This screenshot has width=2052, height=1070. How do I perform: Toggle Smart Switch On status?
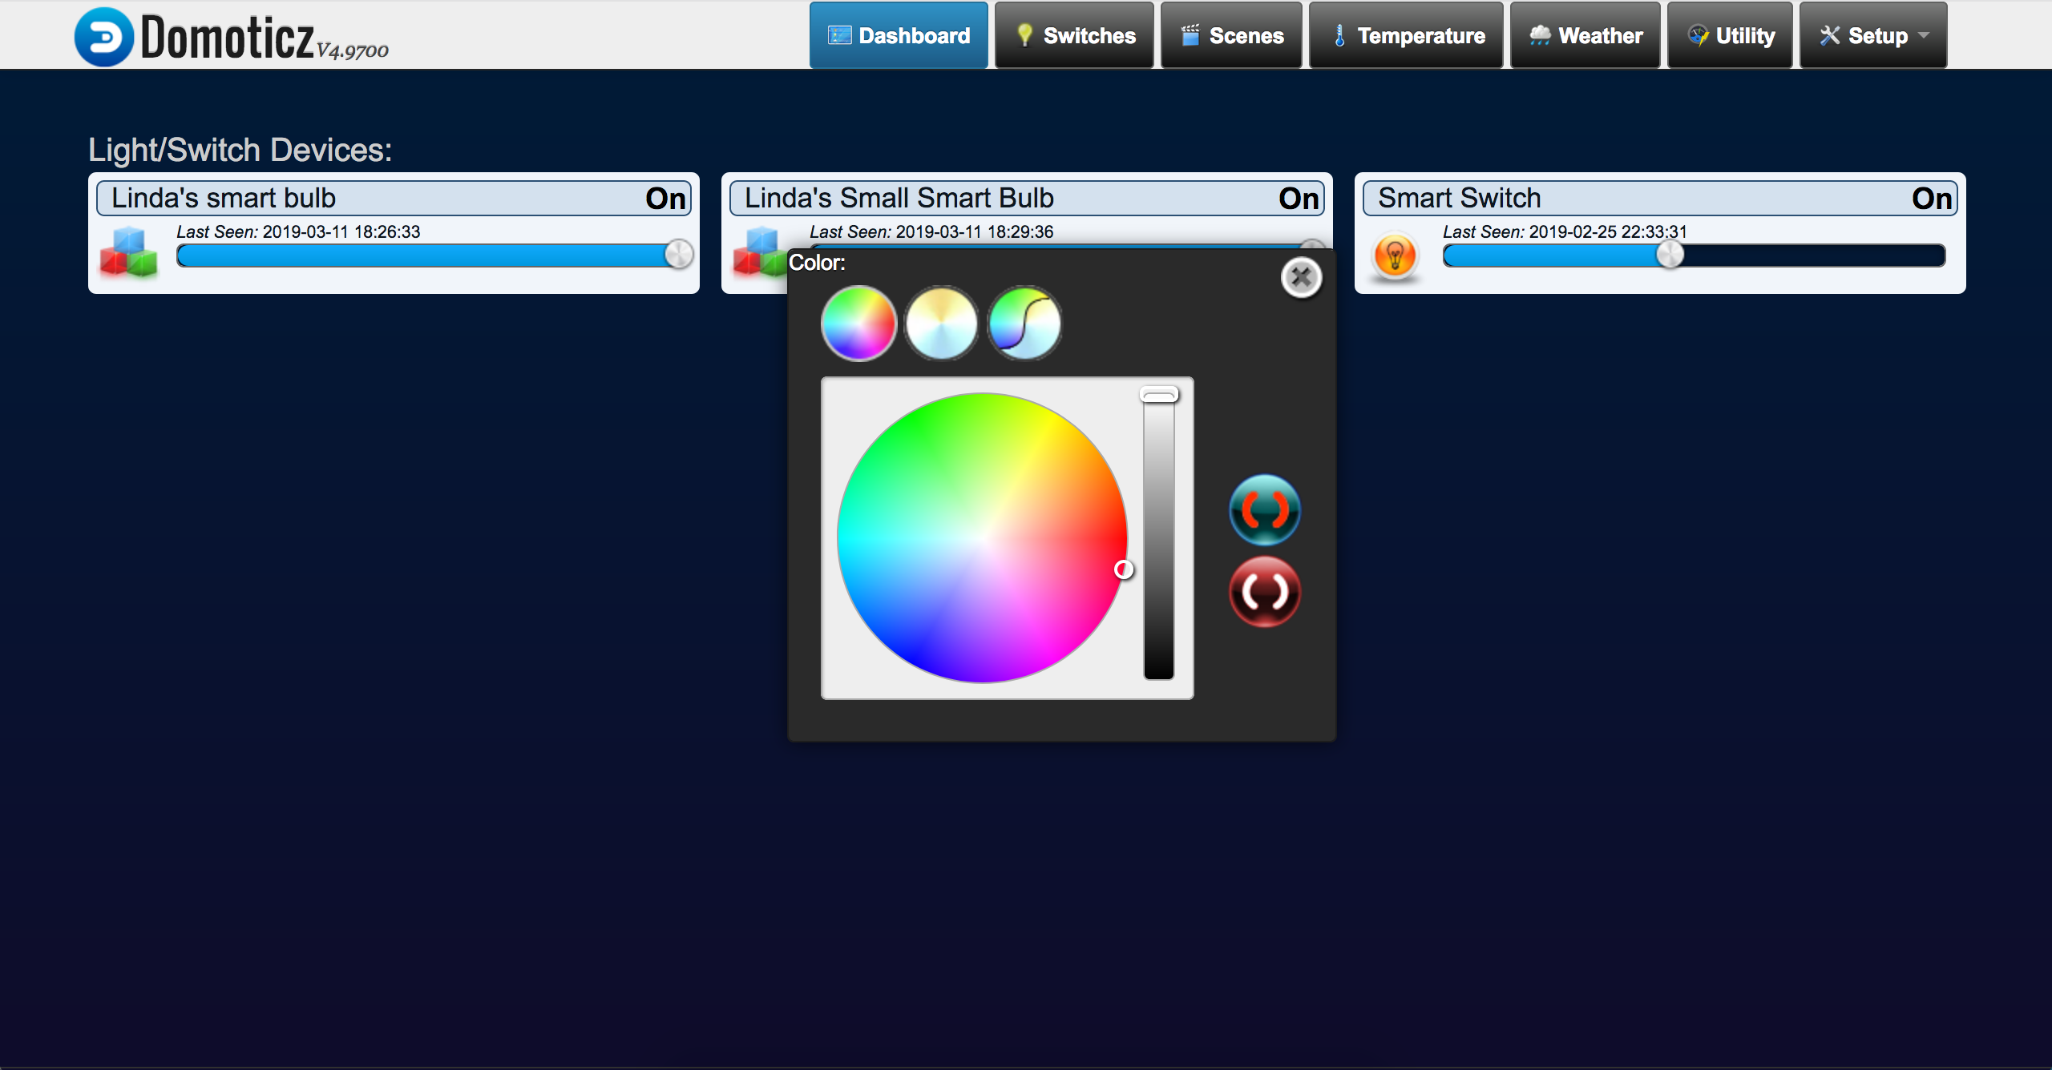1932,199
